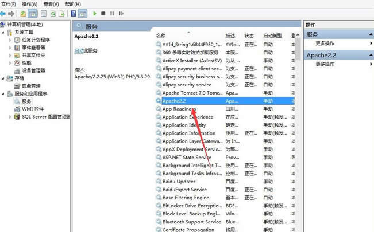Screen dimensions: 374x232
Task: Click the gear icon beside Background Tasks Infrastructure
Action: tap(159, 173)
